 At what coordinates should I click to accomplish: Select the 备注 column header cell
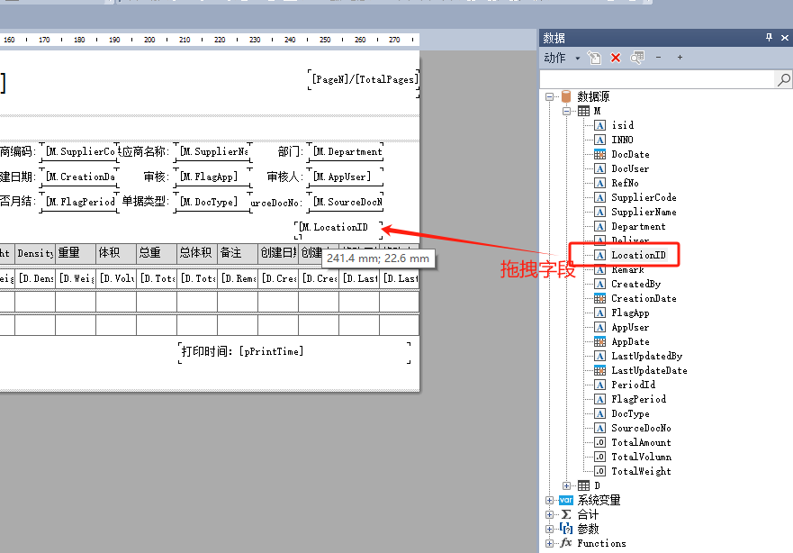tap(238, 253)
